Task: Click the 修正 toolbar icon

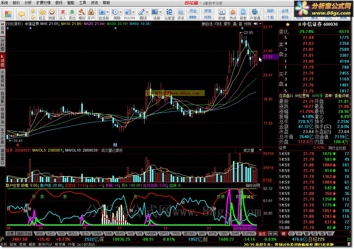Action: pos(42,14)
